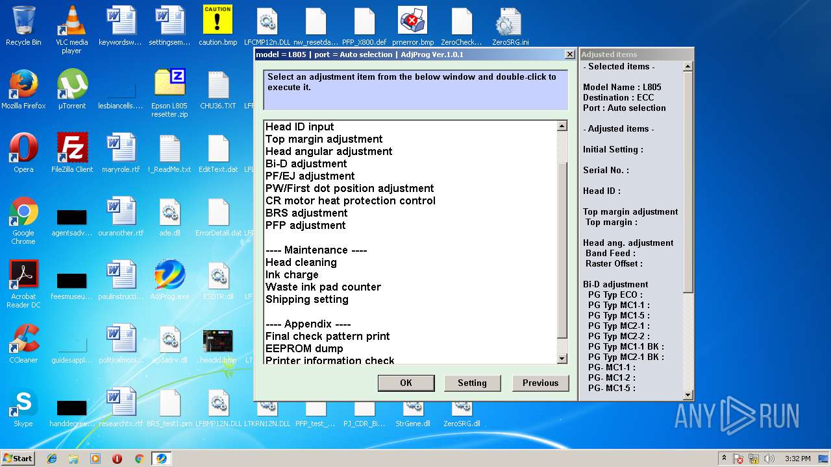Open keywordsw document icon
This screenshot has height=467, width=831.
(121, 26)
